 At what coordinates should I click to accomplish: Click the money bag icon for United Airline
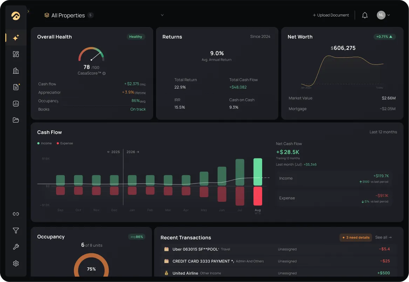166,273
